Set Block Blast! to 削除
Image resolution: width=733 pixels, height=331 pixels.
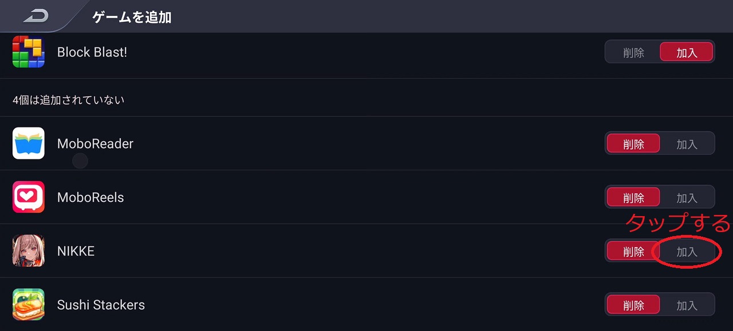633,53
